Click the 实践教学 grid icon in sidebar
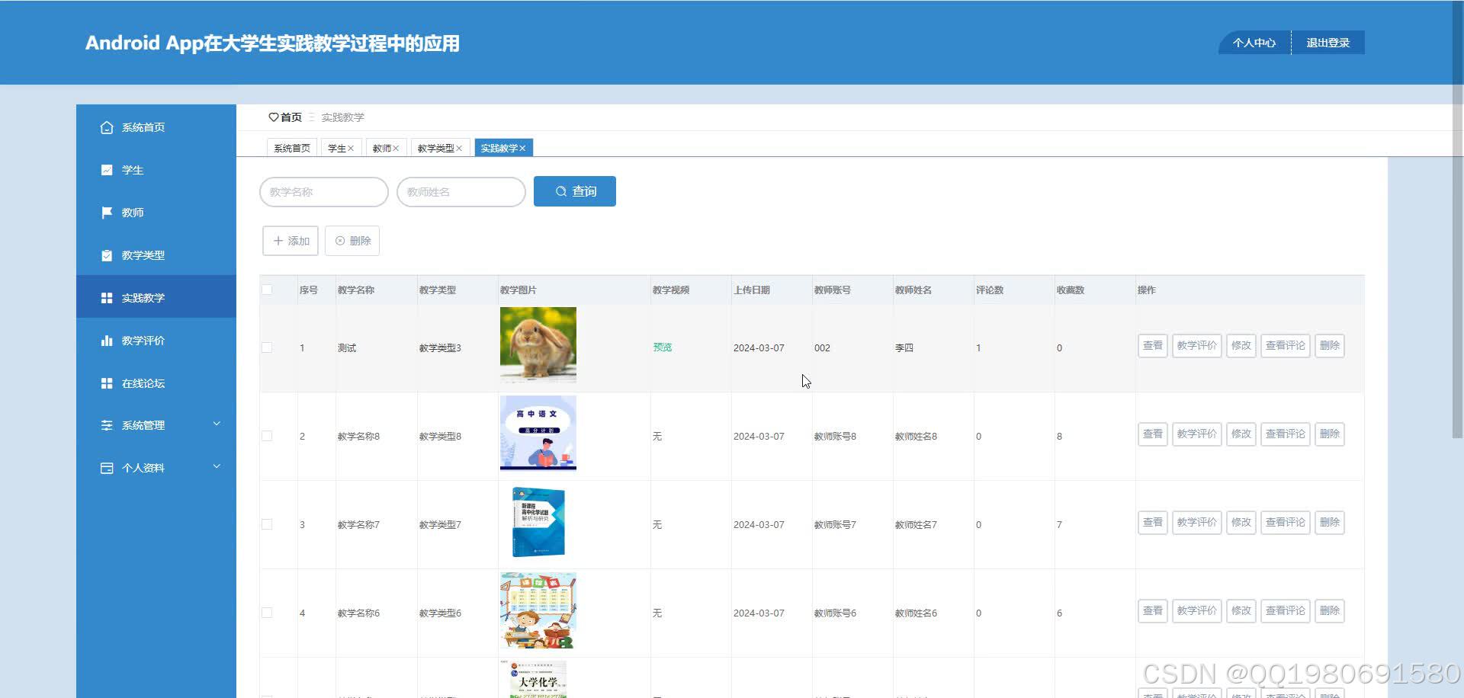1464x698 pixels. pos(107,297)
